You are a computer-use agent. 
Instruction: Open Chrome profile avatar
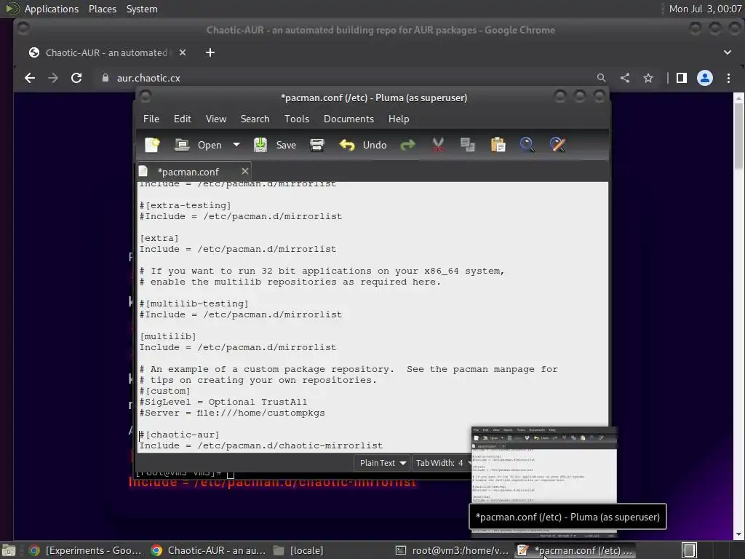pyautogui.click(x=704, y=78)
